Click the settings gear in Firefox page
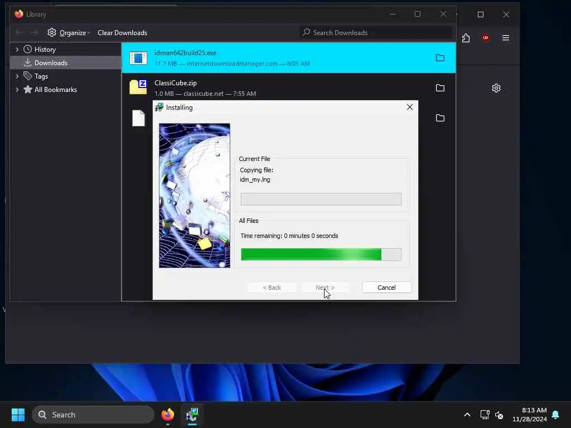Viewport: 571px width, 428px height. pyautogui.click(x=496, y=88)
